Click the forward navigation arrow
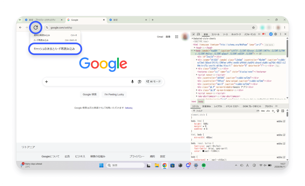This screenshot has width=305, height=186. click(x=27, y=27)
